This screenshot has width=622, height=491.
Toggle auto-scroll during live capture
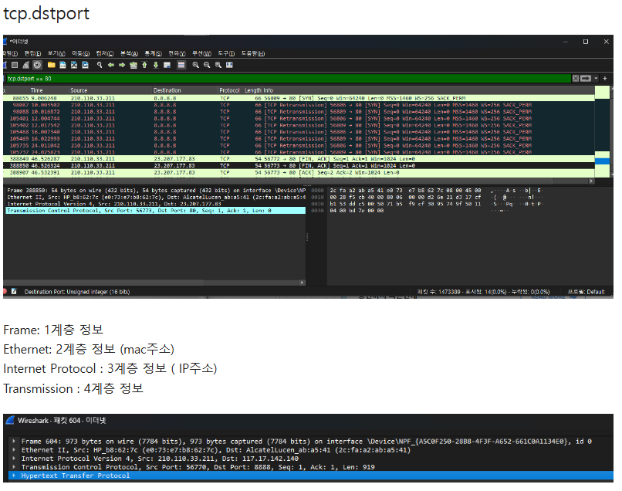click(167, 65)
